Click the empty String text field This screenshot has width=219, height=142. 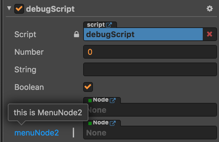coord(150,69)
